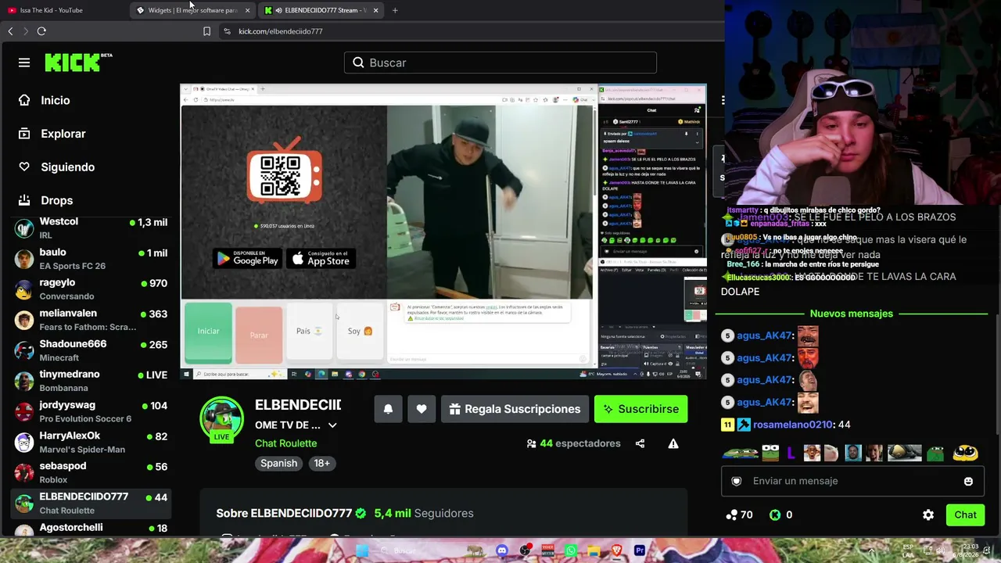Open site settings icon beside the URL
Viewport: 1001px width, 563px height.
click(x=227, y=31)
